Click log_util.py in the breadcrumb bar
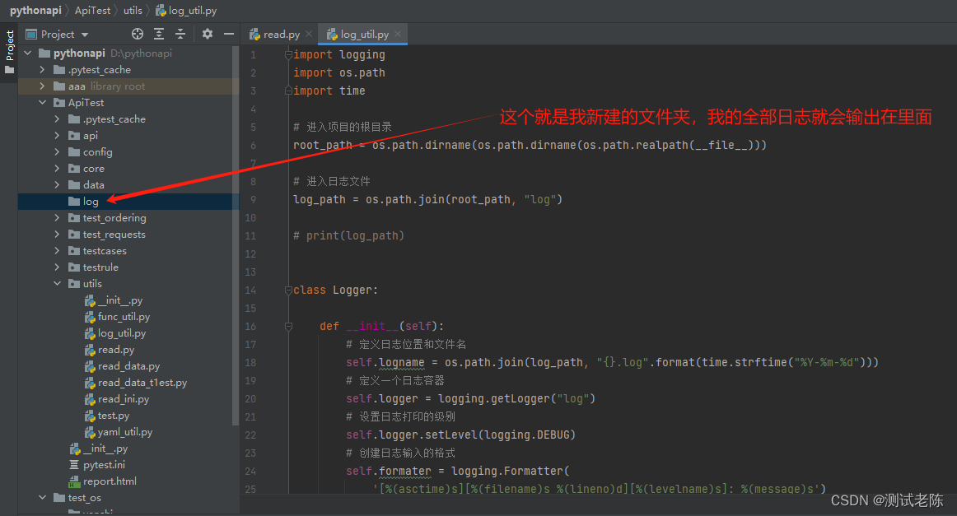The image size is (957, 516). pyautogui.click(x=186, y=11)
